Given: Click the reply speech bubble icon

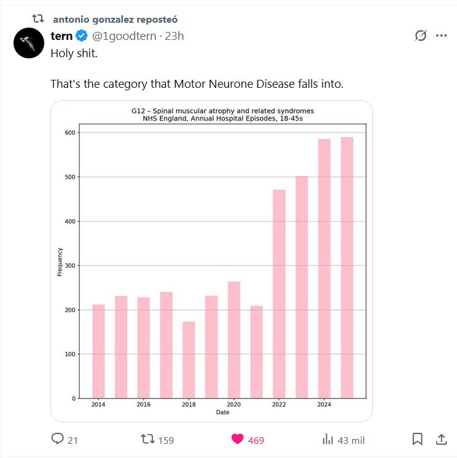Looking at the screenshot, I should pyautogui.click(x=58, y=440).
